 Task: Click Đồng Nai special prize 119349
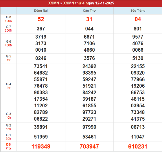(x=41, y=146)
